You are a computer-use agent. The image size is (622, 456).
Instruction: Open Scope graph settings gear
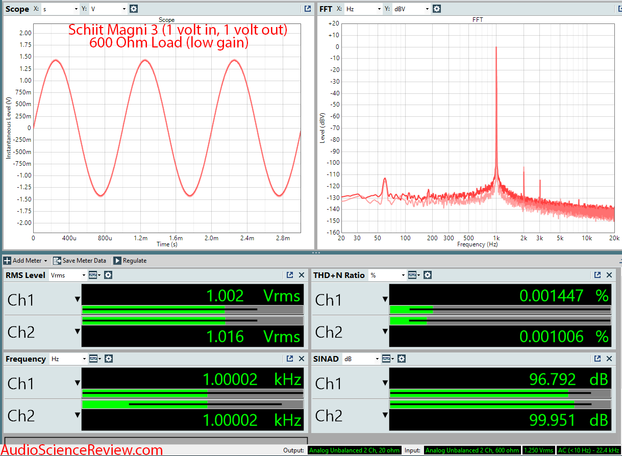pyautogui.click(x=134, y=9)
